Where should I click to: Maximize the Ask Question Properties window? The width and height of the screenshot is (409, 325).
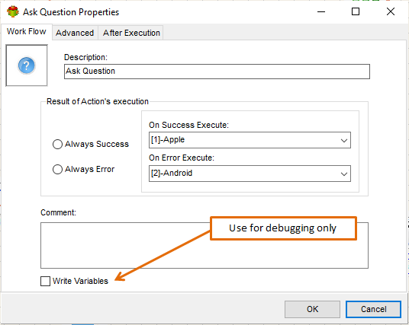[x=356, y=11]
